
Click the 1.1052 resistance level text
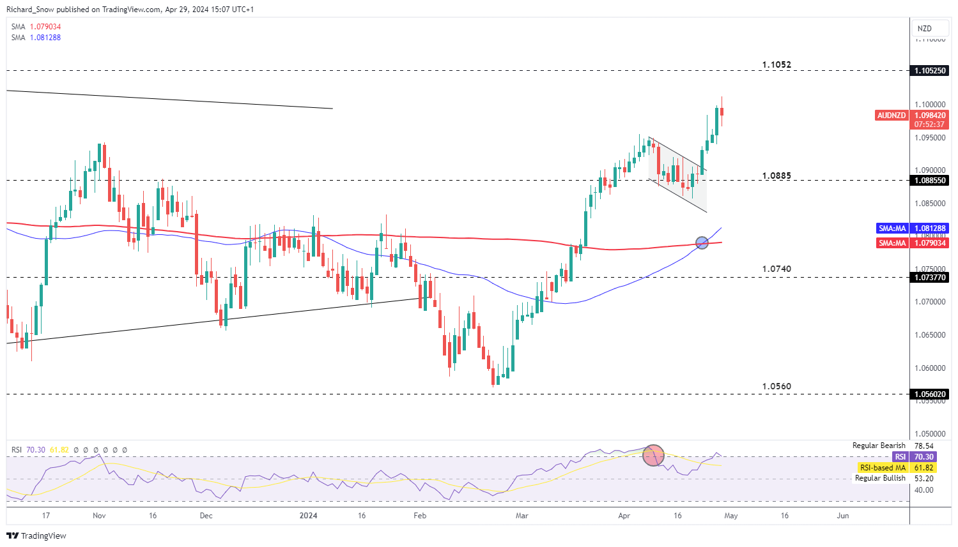[x=776, y=65]
